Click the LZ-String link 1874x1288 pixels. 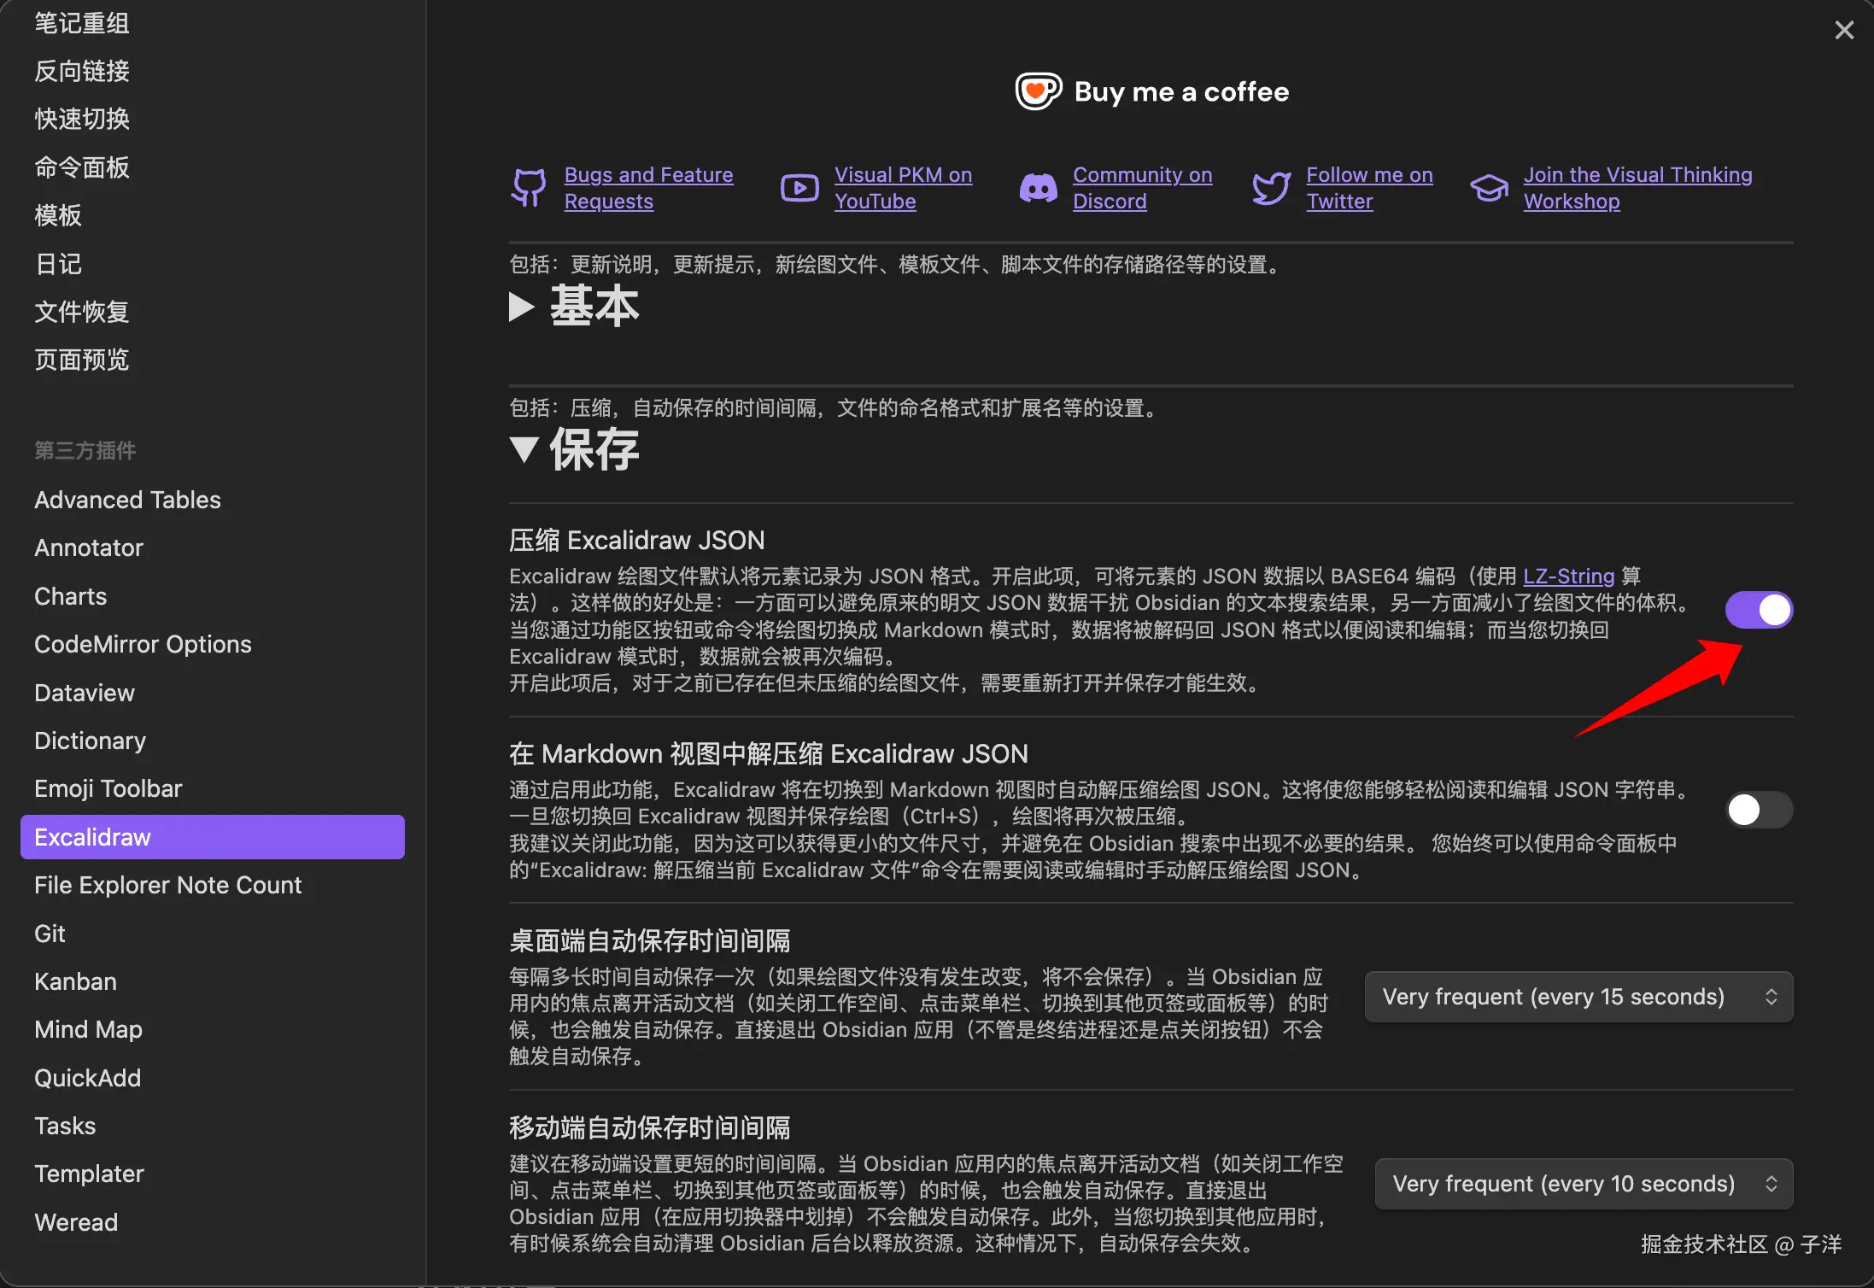coord(1568,576)
